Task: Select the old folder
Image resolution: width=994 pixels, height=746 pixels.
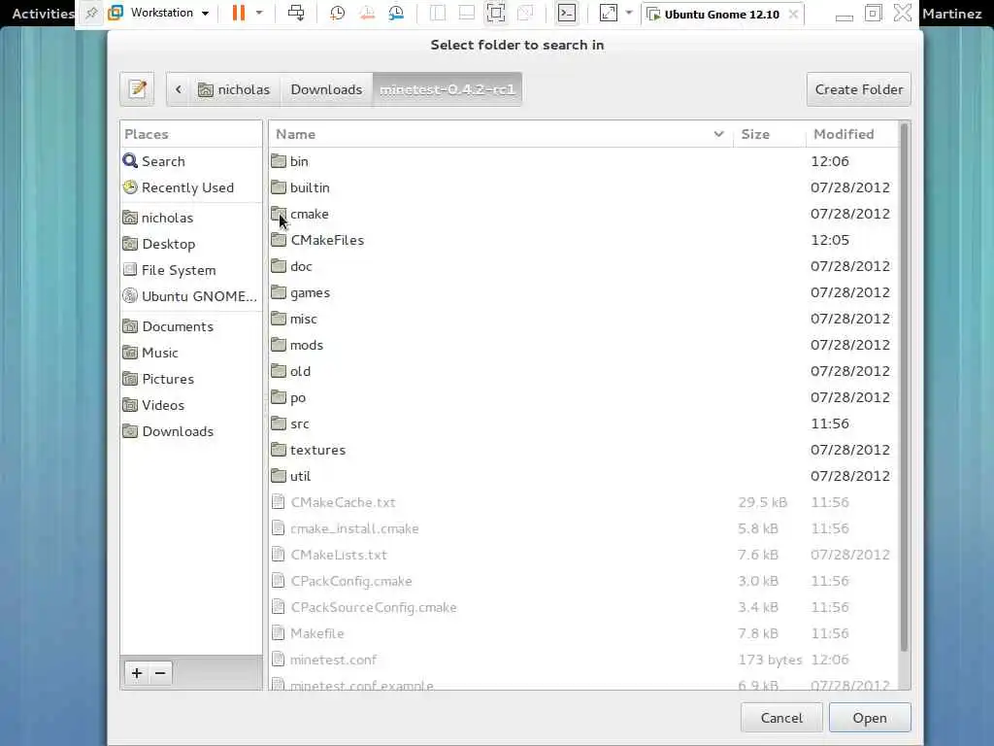Action: pyautogui.click(x=583, y=371)
